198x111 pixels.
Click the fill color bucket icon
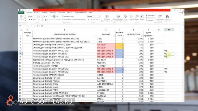42,20
